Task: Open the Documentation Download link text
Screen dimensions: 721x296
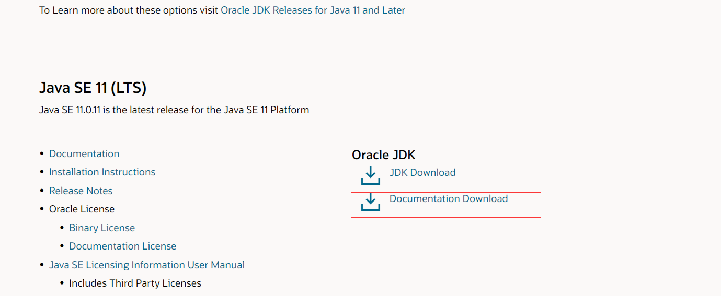Action: pos(448,198)
